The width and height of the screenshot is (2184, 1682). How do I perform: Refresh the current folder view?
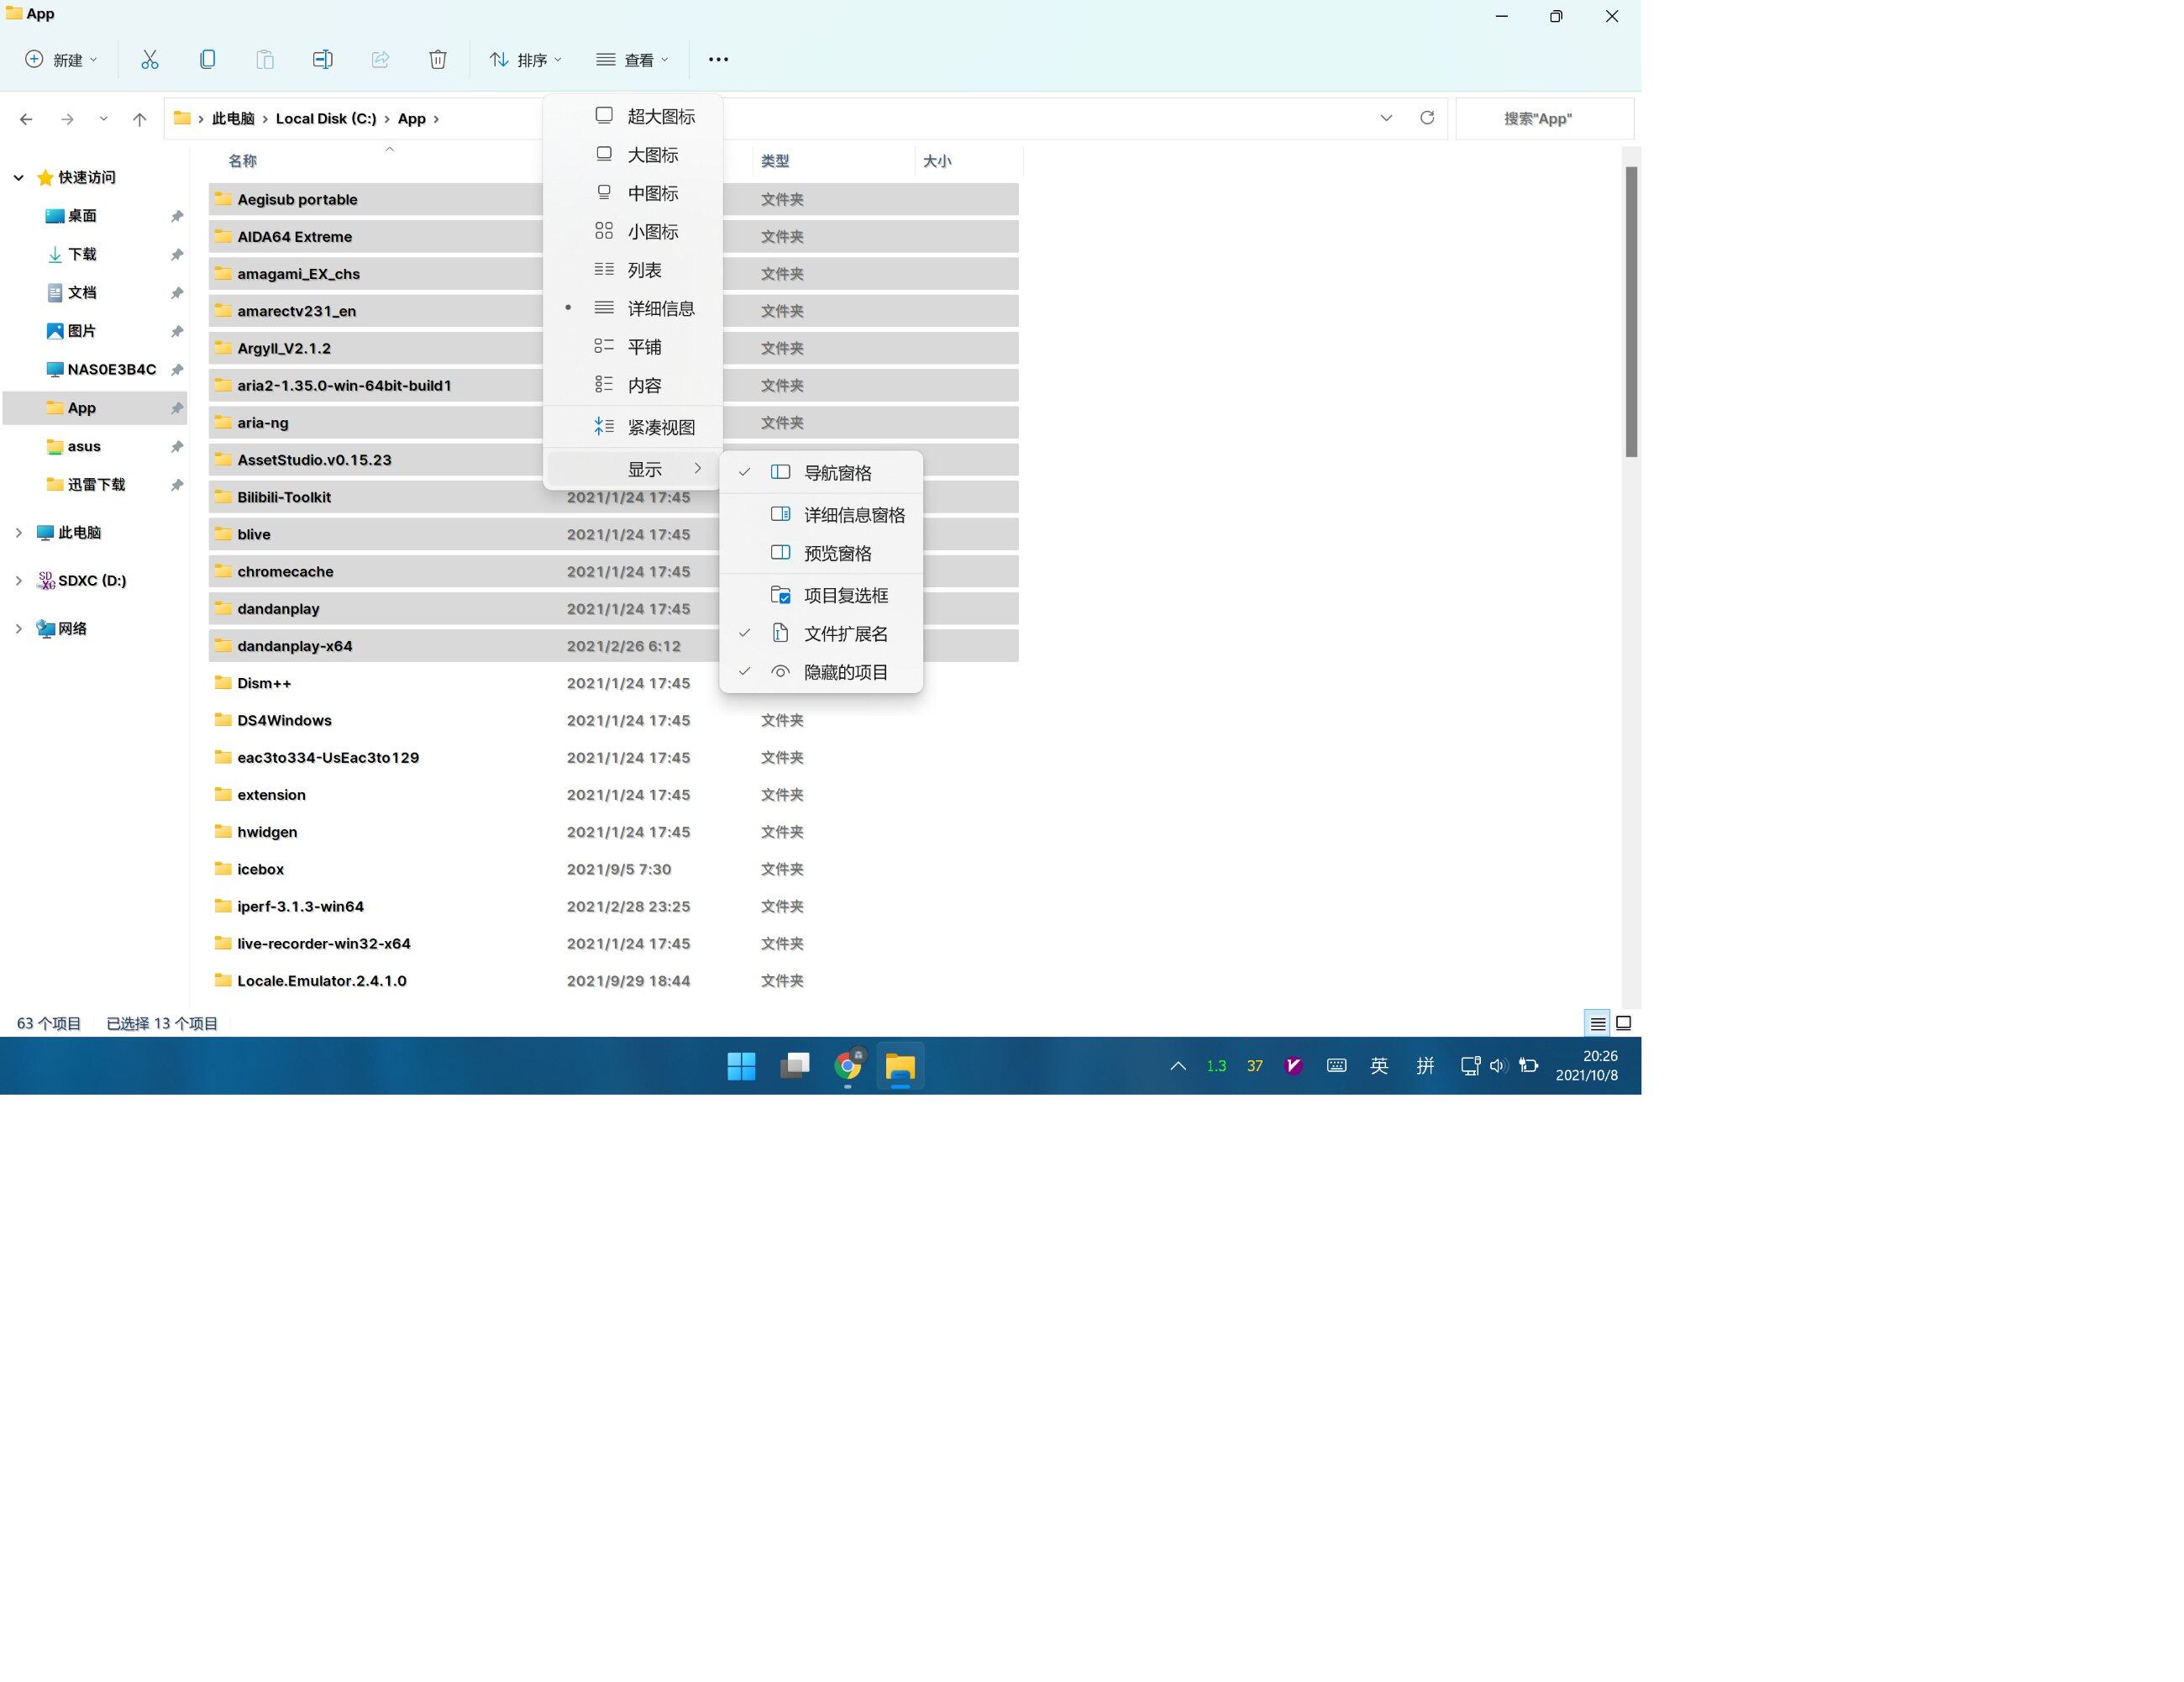point(1427,118)
